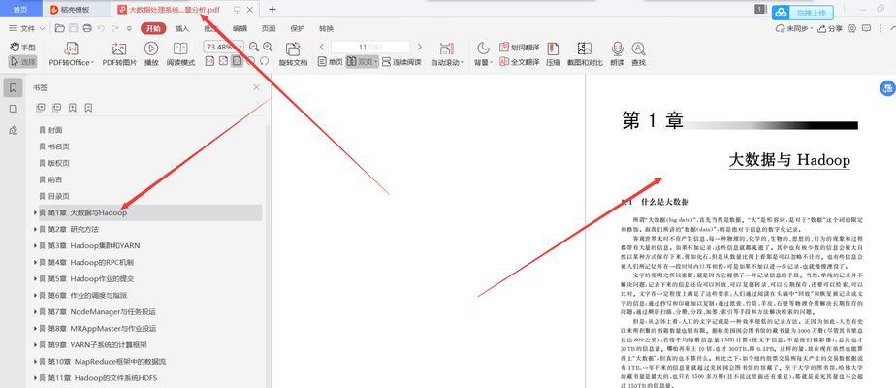The height and width of the screenshot is (388, 896).
Task: Click the 分享 share button
Action: (831, 28)
